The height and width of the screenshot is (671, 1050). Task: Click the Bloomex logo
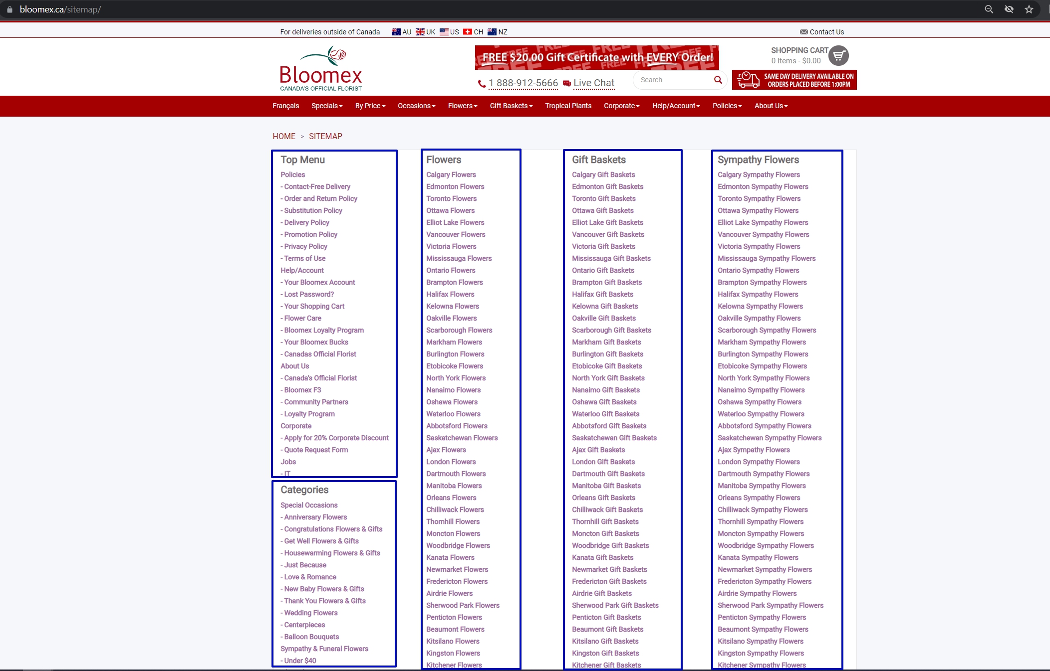pos(321,69)
